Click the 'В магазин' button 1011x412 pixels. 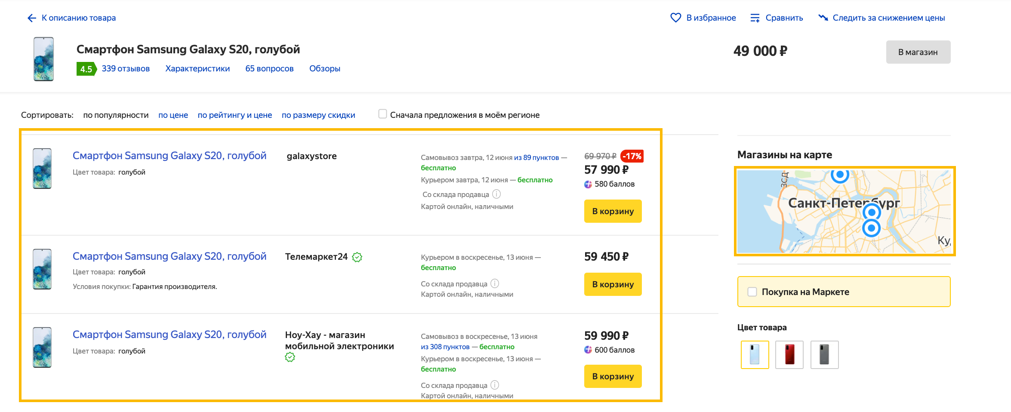918,52
